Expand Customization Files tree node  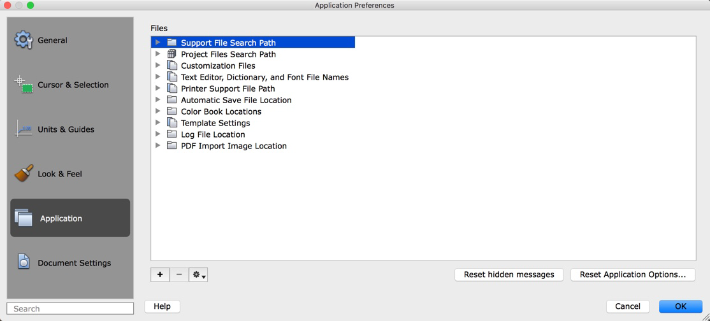[158, 66]
